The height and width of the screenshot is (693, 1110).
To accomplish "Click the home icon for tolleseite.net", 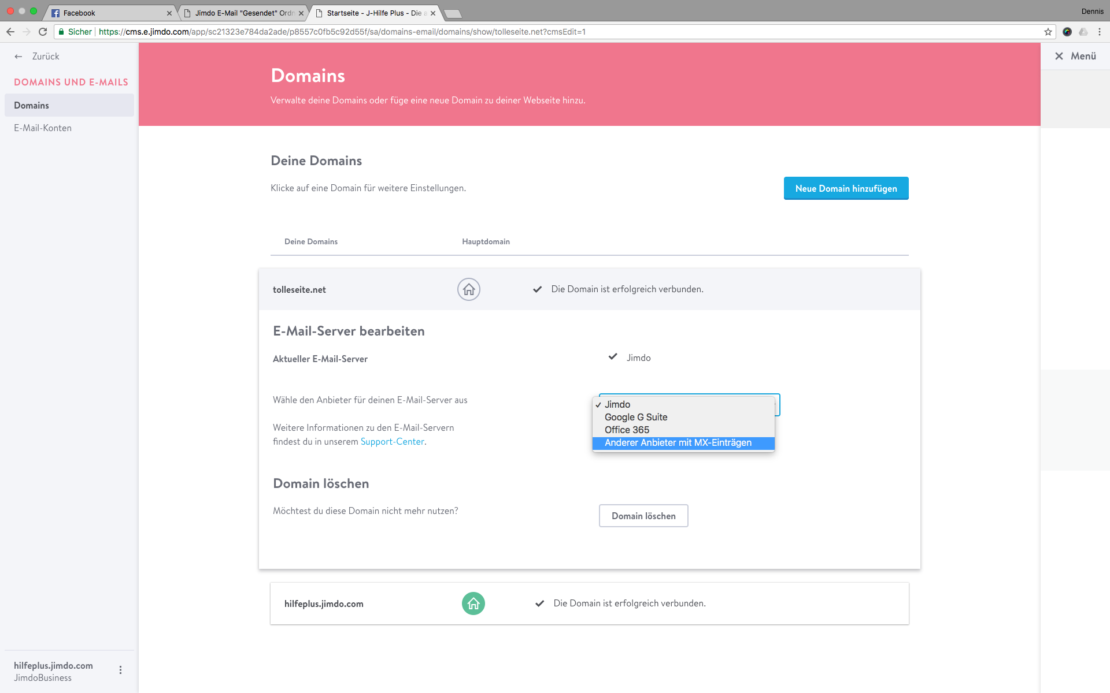I will tap(469, 289).
